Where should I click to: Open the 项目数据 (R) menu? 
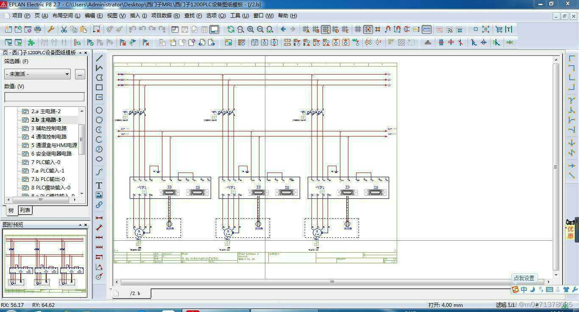point(165,16)
